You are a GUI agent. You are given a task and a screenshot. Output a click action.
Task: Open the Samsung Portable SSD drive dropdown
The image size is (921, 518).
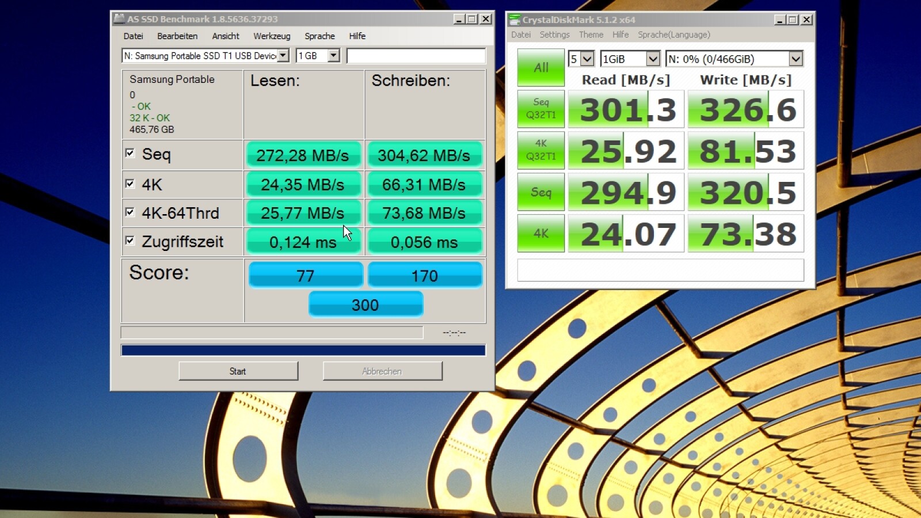(x=283, y=56)
